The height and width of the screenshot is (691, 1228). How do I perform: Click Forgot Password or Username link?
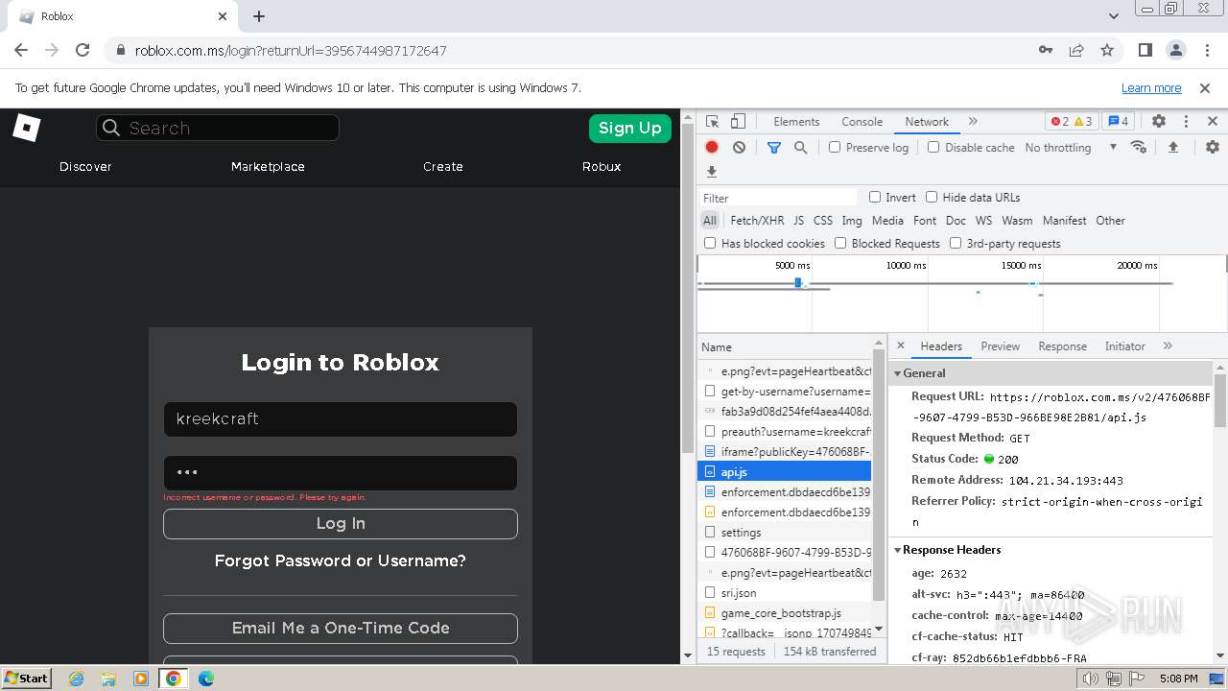click(x=341, y=560)
